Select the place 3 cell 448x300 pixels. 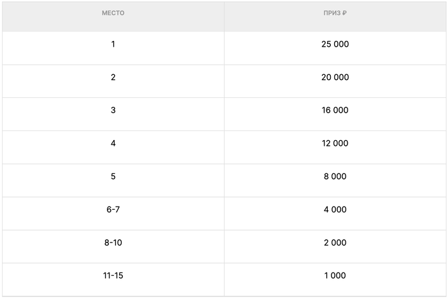[113, 110]
